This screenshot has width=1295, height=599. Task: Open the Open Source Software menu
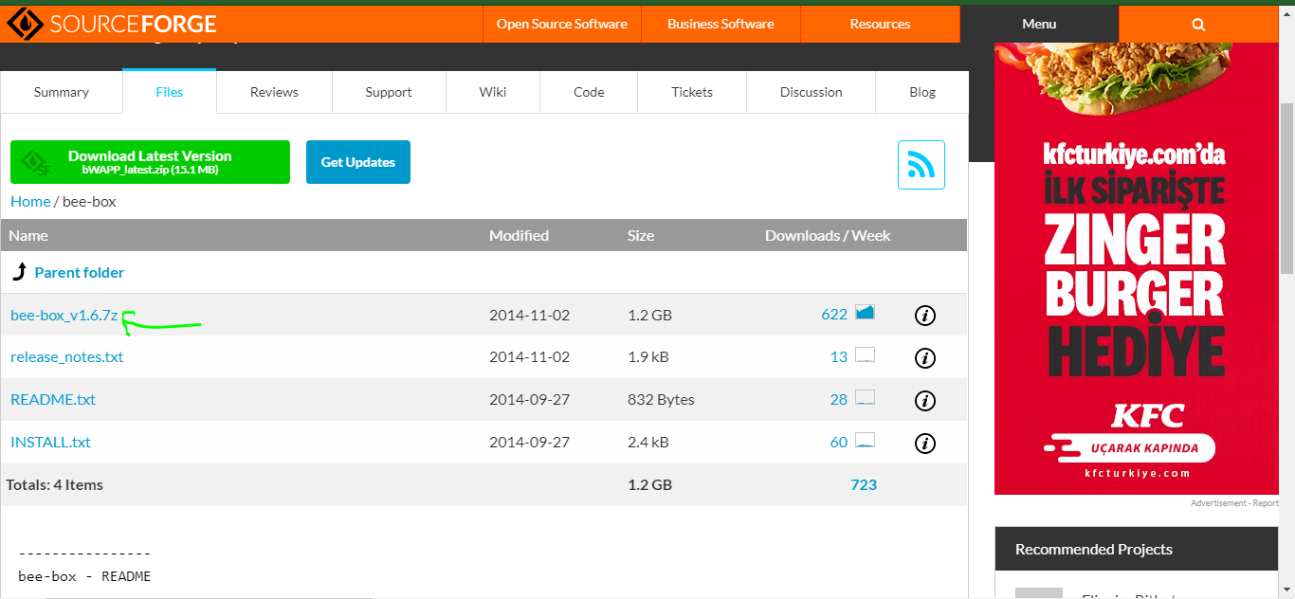(562, 24)
